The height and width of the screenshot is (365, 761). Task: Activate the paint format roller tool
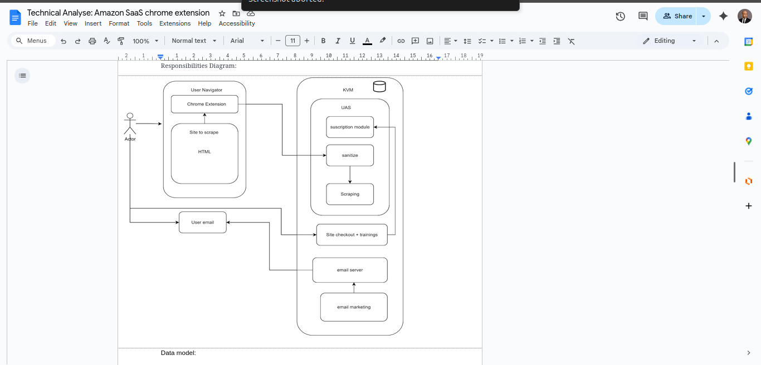tap(121, 41)
